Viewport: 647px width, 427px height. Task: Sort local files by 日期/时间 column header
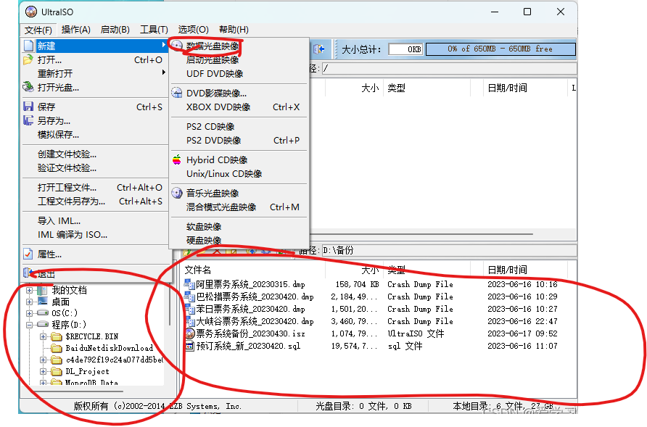(525, 270)
